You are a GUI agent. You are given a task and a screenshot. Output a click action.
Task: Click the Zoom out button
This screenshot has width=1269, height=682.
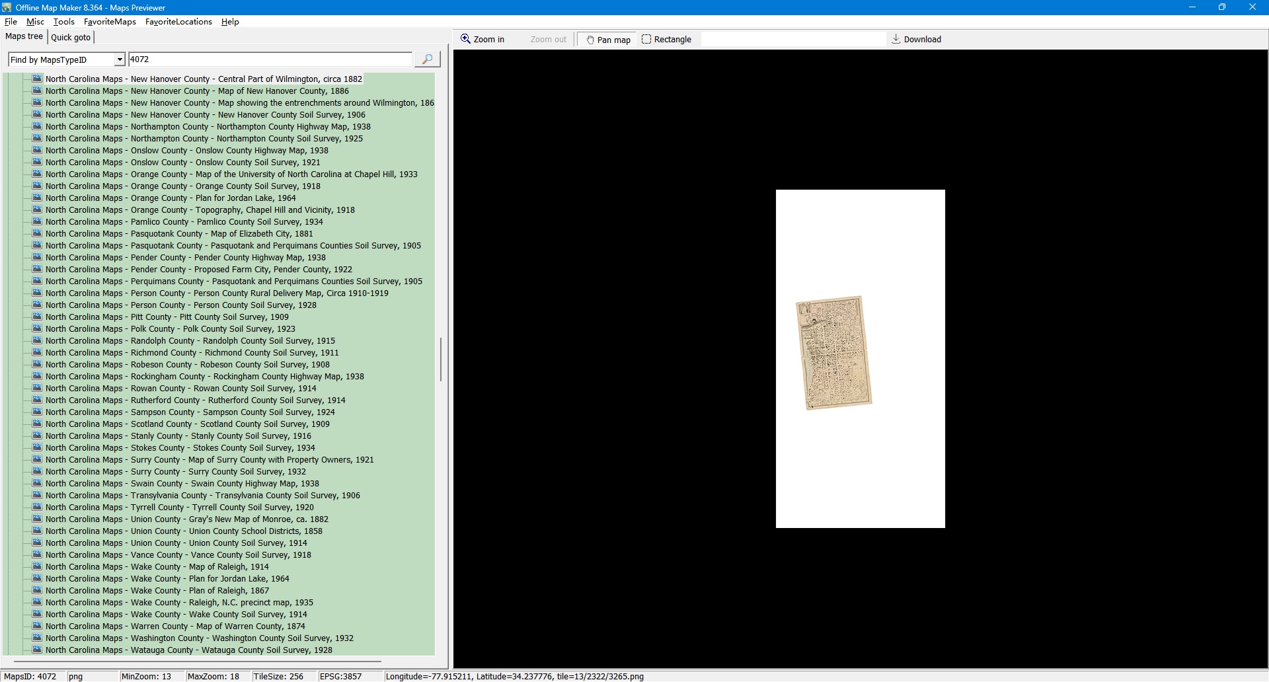click(x=548, y=40)
